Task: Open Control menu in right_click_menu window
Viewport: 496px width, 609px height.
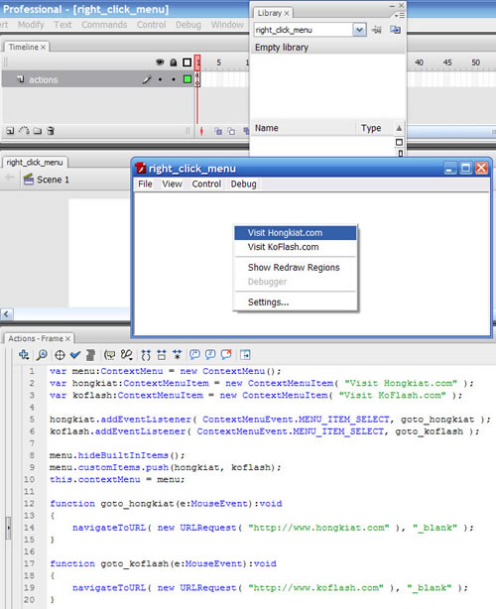Action: click(x=206, y=184)
